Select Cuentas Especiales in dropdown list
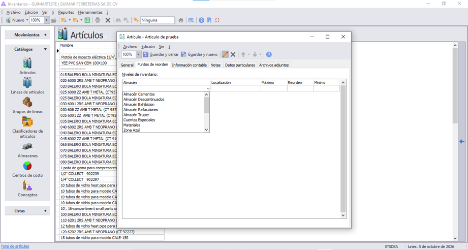Image resolution: width=468 pixels, height=250 pixels. (139, 120)
